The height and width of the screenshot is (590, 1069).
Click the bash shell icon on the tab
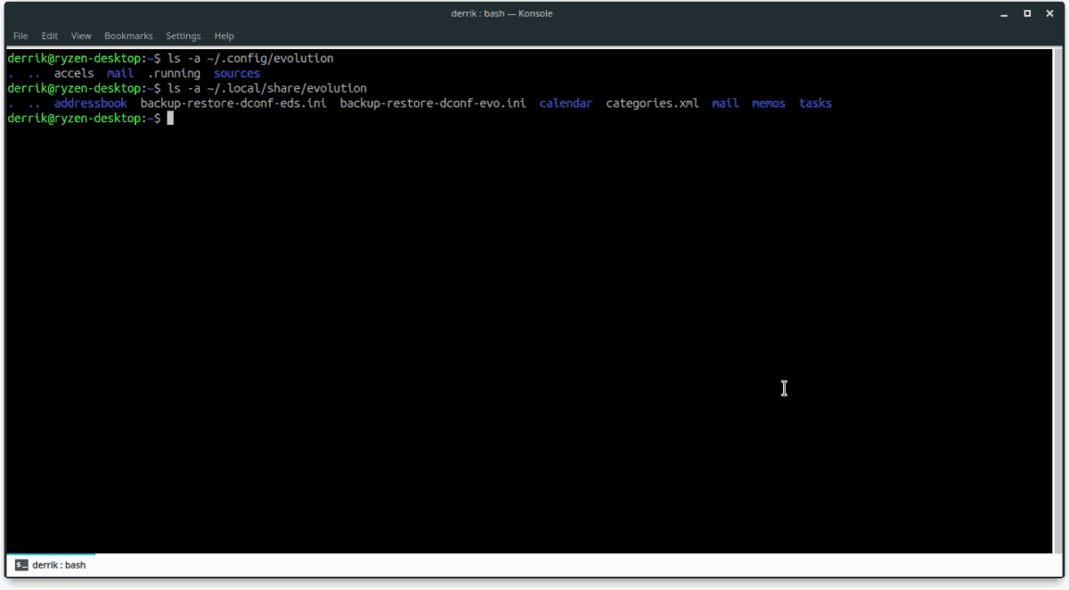(20, 564)
